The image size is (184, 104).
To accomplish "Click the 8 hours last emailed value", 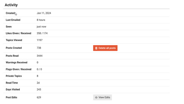I will (x=41, y=20).
